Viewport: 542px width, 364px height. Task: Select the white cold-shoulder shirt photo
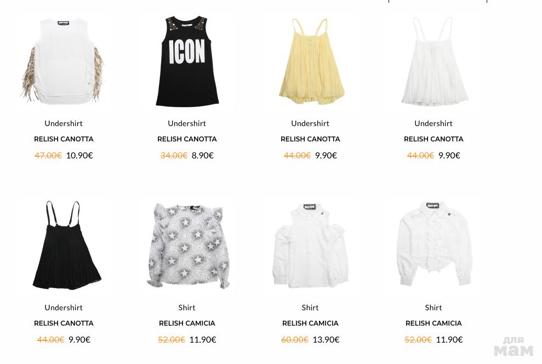[310, 245]
